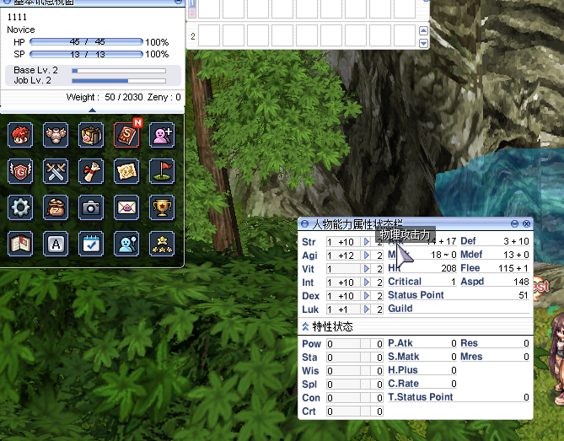Open the world map icon
The width and height of the screenshot is (564, 441).
click(x=126, y=171)
